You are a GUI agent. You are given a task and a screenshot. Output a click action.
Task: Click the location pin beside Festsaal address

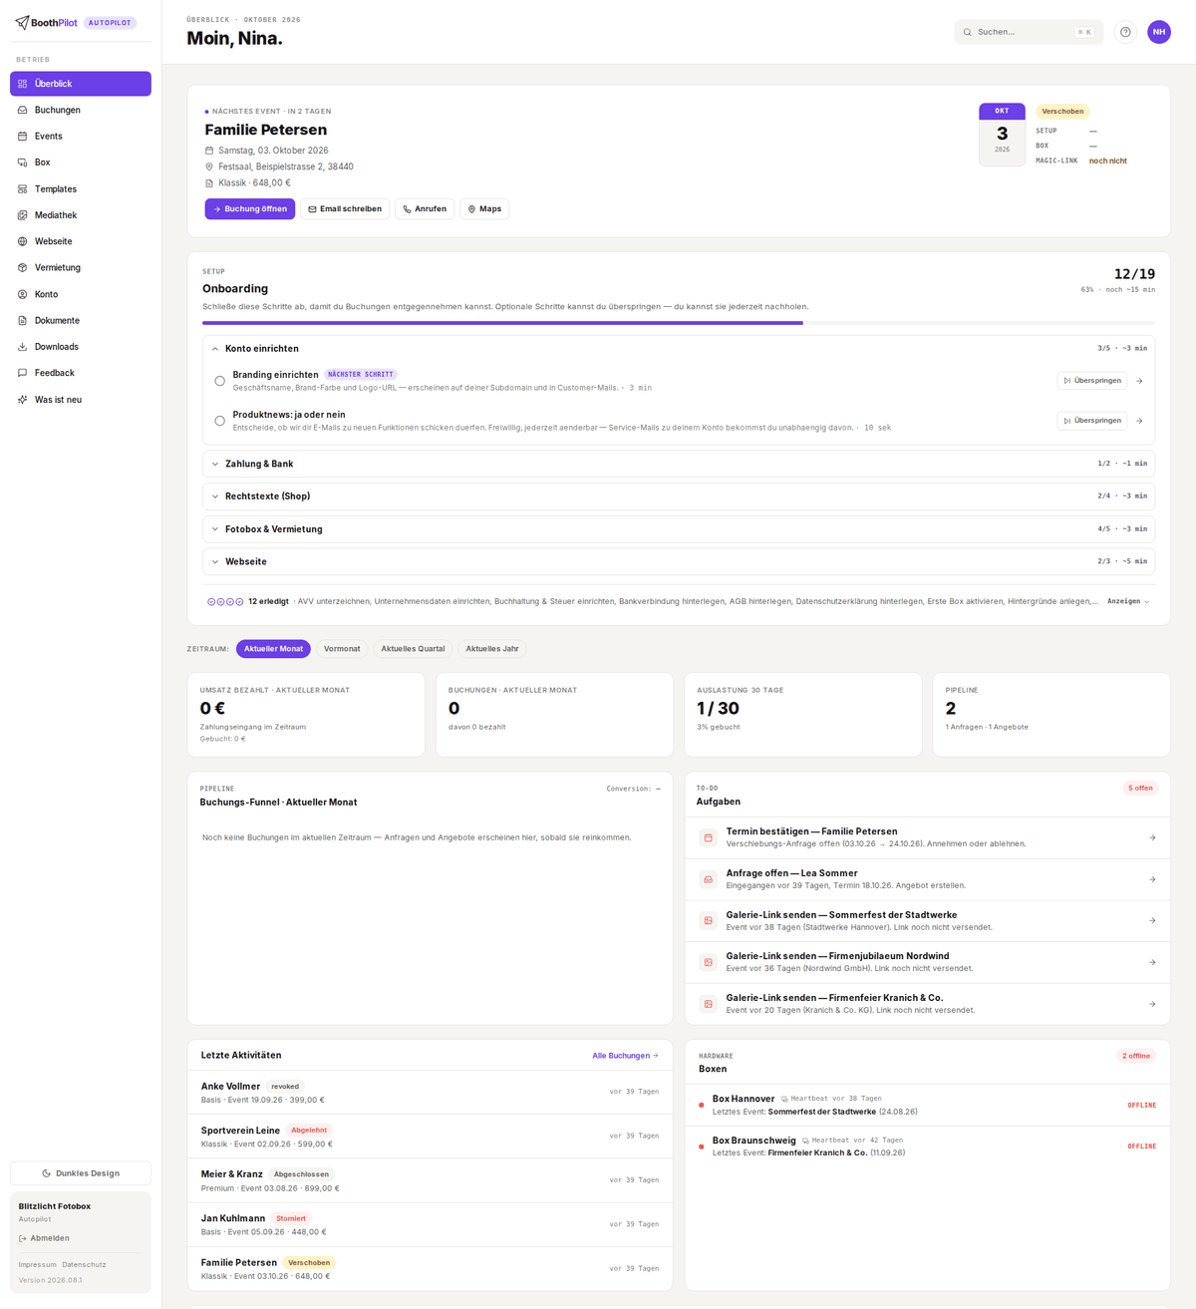tap(209, 166)
